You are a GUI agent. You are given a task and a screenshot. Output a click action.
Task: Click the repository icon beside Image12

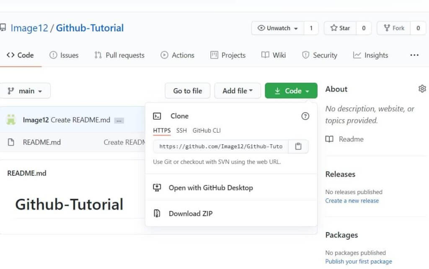coord(3,28)
